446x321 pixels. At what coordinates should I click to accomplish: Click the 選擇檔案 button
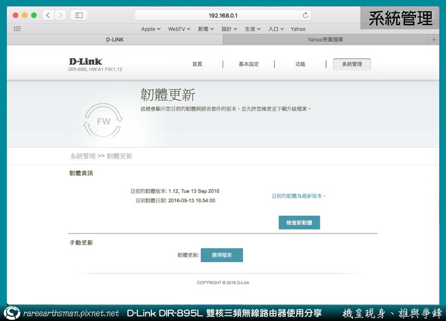(x=222, y=255)
